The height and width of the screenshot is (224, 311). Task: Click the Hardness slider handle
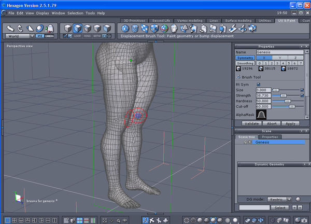[x=287, y=101]
